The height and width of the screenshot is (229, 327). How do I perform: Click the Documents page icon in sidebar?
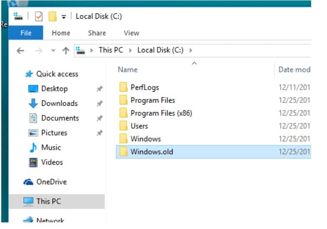[33, 118]
